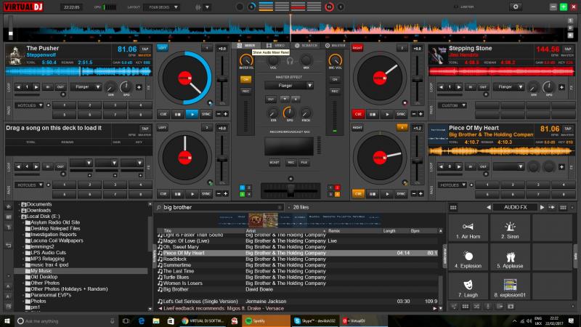The height and width of the screenshot is (327, 581).
Task: Click the BCAST broadcast button
Action: tap(275, 162)
